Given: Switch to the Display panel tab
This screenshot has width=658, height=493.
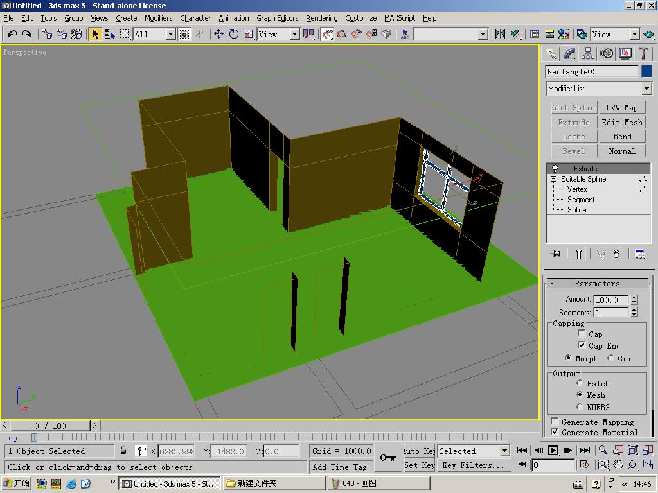Looking at the screenshot, I should coord(625,53).
